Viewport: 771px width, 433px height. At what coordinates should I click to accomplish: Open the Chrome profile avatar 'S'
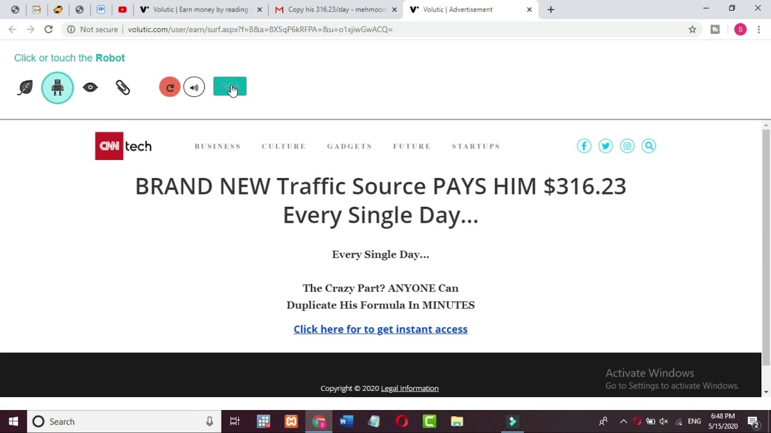740,29
